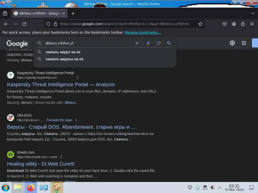Viewport: 258px width, 193px height.
Task: Open the Healing utility Dr.Web CureIt result
Action: [x=41, y=164]
